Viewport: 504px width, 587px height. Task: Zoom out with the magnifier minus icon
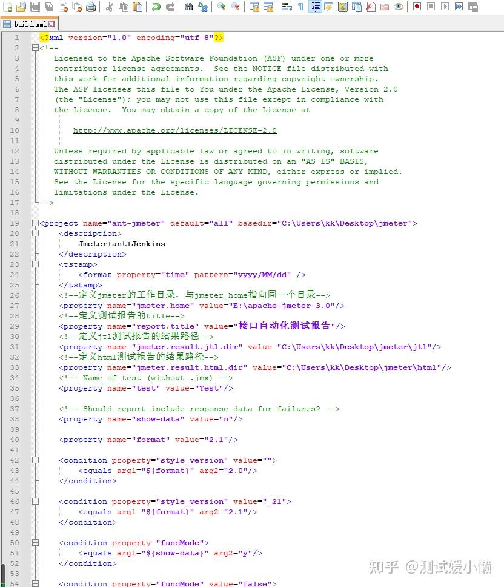(x=235, y=6)
